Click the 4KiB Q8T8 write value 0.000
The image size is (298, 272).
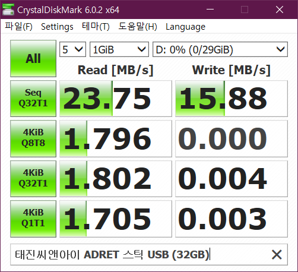[232, 138]
